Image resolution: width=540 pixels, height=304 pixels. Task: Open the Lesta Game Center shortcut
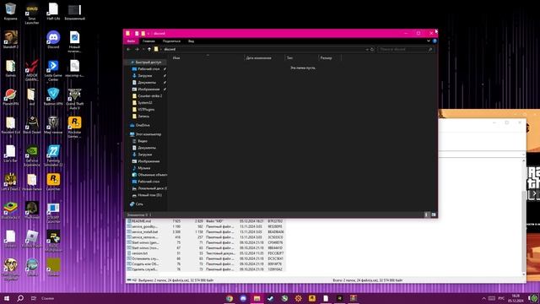point(53,70)
